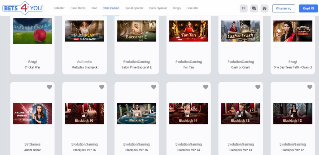Open Multiplay Blackjack title link
Viewport: 319px width, 155px height.
click(x=84, y=67)
